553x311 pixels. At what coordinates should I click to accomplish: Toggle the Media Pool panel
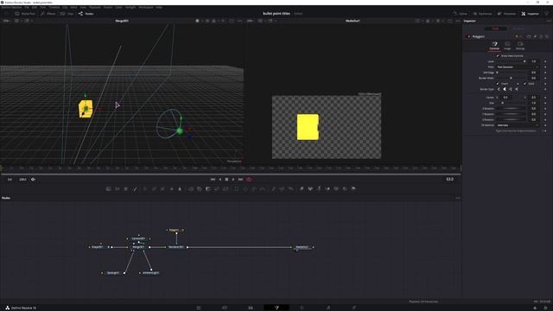pyautogui.click(x=25, y=14)
